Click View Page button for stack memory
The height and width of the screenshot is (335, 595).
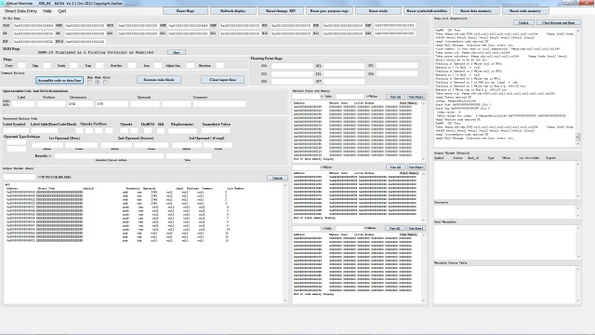pos(416,167)
